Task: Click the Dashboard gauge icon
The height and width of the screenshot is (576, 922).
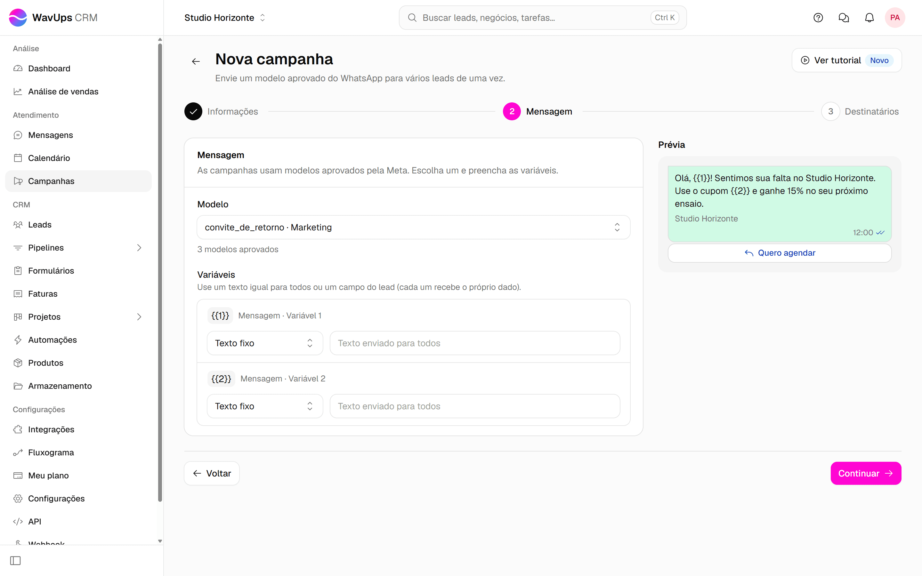Action: tap(18, 68)
